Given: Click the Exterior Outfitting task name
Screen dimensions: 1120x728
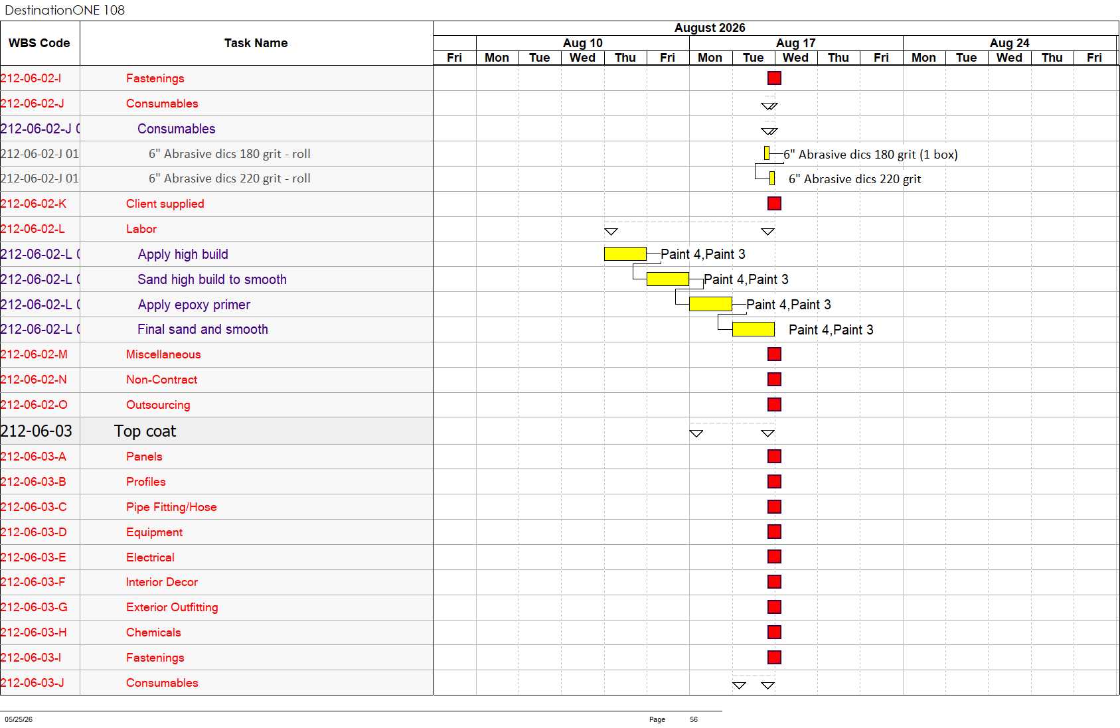Looking at the screenshot, I should tap(172, 607).
